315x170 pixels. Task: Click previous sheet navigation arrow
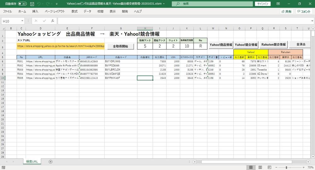7,162
